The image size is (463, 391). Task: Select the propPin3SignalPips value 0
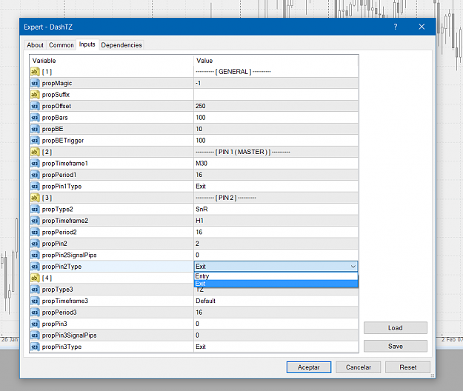click(276, 335)
